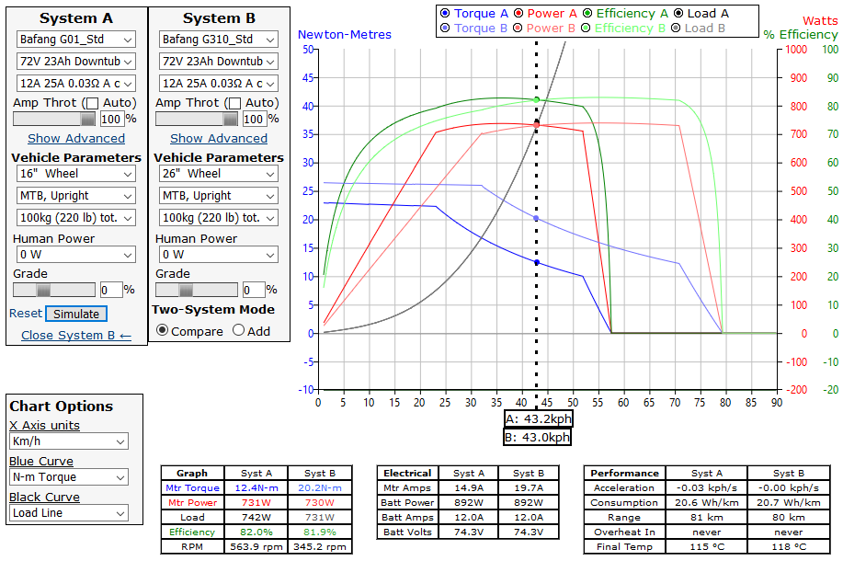Click System B grade percent input field
843x561 pixels.
(254, 290)
